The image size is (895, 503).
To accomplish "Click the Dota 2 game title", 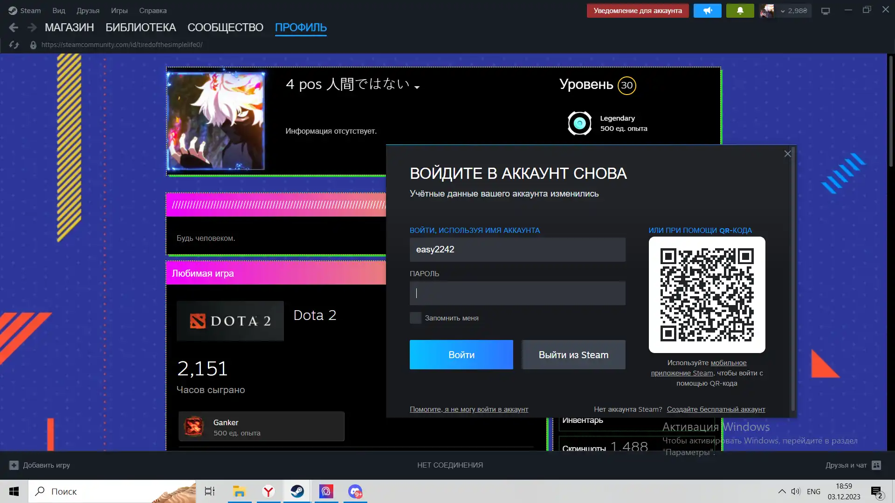I will click(x=315, y=315).
